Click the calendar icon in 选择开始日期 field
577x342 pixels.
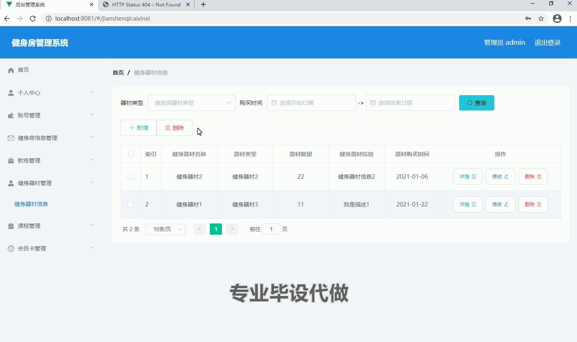(274, 103)
